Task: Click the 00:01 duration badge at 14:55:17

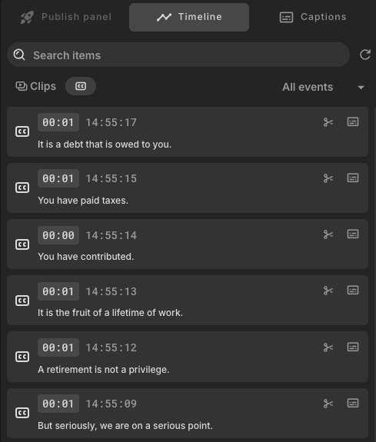Action: coord(58,122)
